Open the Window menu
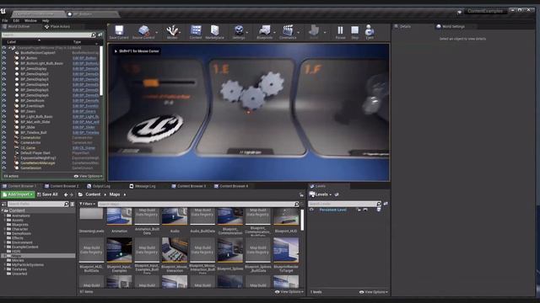Screen dimensions: 540x303 coord(30,20)
